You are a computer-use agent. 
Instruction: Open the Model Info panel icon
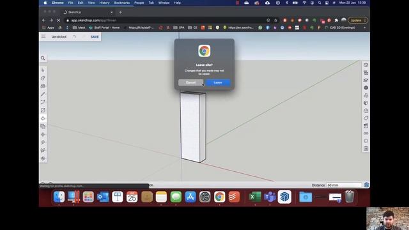(366, 141)
